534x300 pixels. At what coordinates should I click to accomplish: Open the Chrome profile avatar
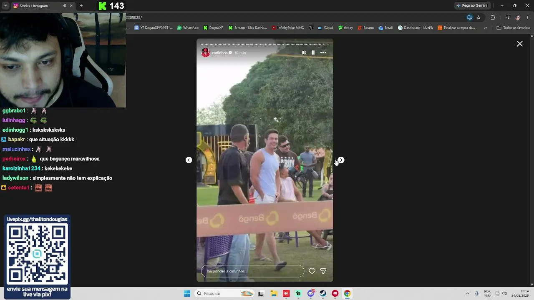coord(518,17)
